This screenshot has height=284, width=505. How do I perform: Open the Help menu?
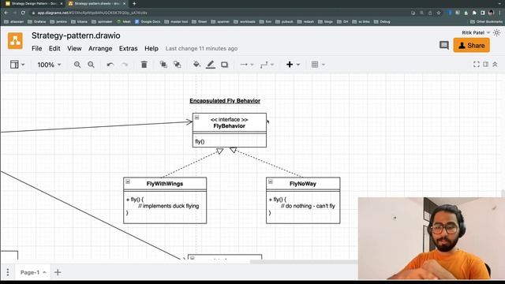tap(151, 48)
